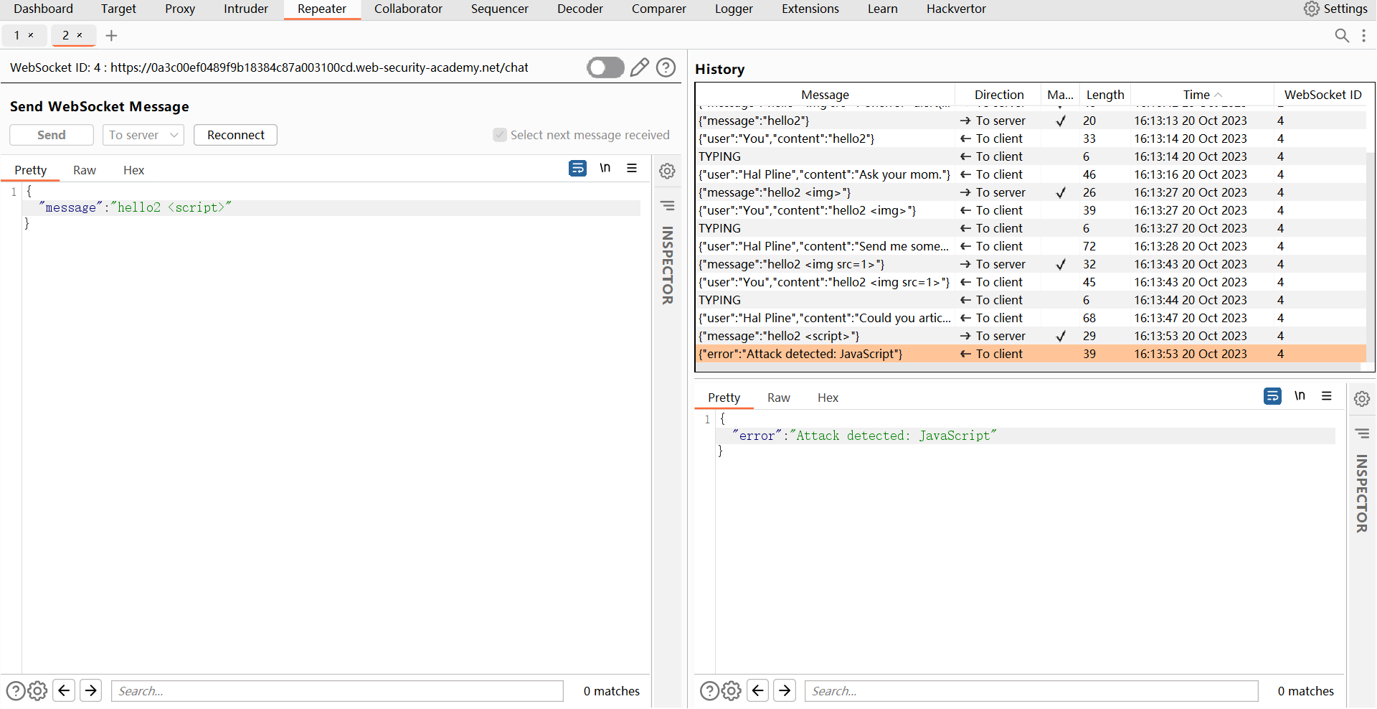The width and height of the screenshot is (1377, 709).
Task: Open the 'To server' direction dropdown
Action: tap(143, 135)
